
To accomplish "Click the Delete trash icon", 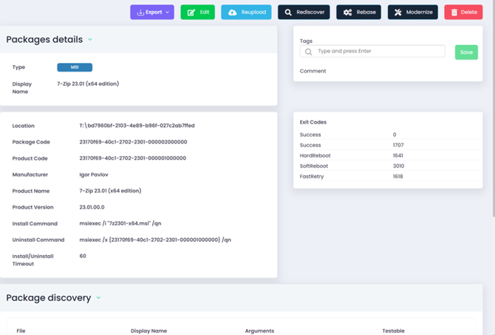I will click(x=453, y=13).
